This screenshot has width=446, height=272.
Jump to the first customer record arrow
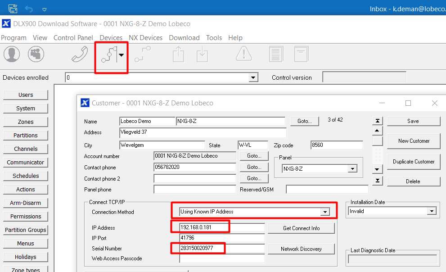click(x=378, y=121)
